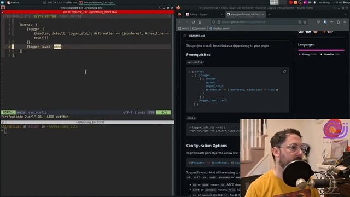
Task: Click NORMAL mode indicator in vim statusline
Action: [8, 112]
